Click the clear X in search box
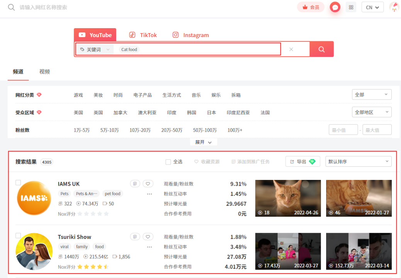Screen dimensions: 401x278 (291, 49)
